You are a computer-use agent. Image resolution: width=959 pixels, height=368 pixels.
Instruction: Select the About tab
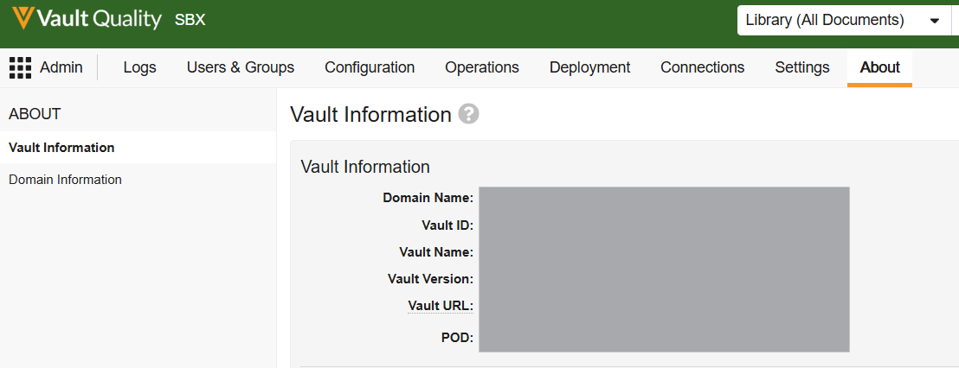coord(879,67)
